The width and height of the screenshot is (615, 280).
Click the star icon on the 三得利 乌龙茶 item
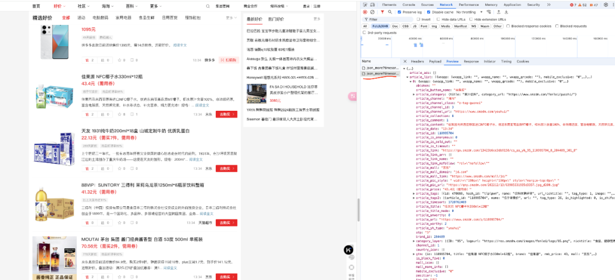click(x=120, y=223)
